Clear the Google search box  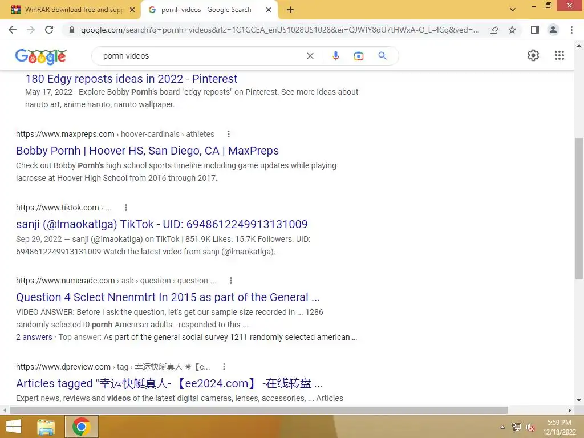(x=310, y=56)
